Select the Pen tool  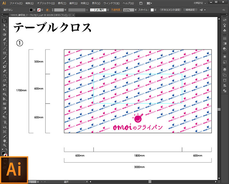tap(5, 39)
